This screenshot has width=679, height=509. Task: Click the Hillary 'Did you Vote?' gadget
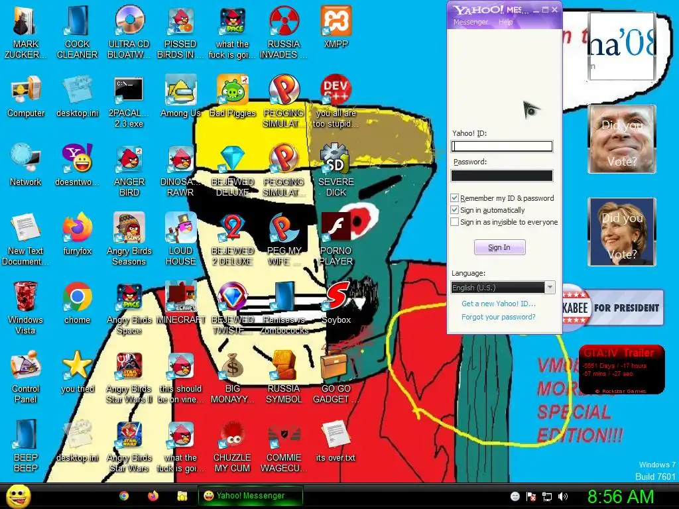(622, 231)
